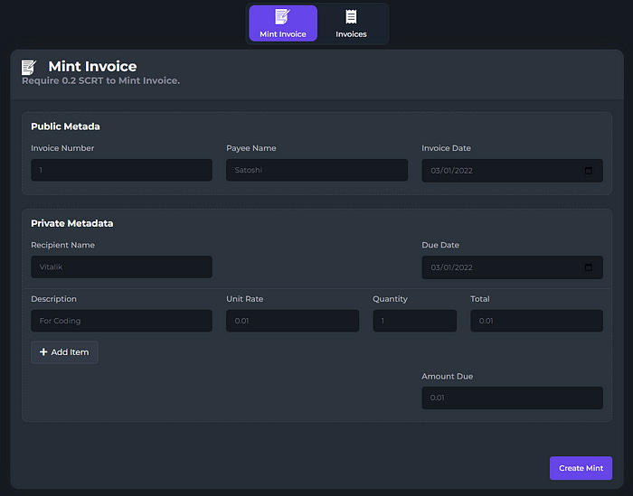633x496 pixels.
Task: Click the Mint Invoice header notepad icon
Action: (x=29, y=68)
